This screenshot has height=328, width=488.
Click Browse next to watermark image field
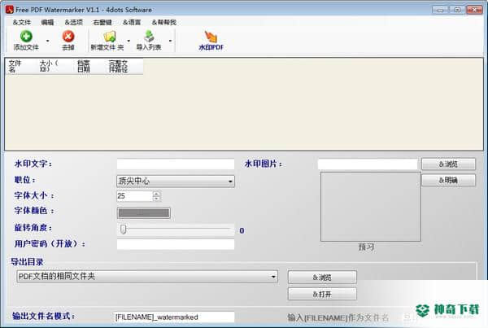[448, 164]
